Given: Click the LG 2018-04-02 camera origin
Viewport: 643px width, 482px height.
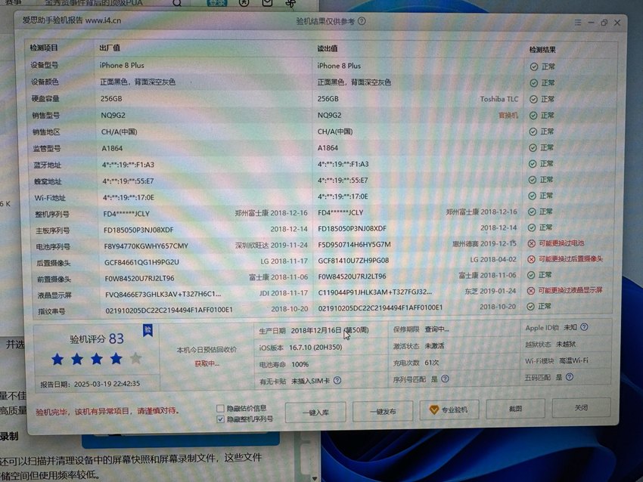Looking at the screenshot, I should pos(493,260).
